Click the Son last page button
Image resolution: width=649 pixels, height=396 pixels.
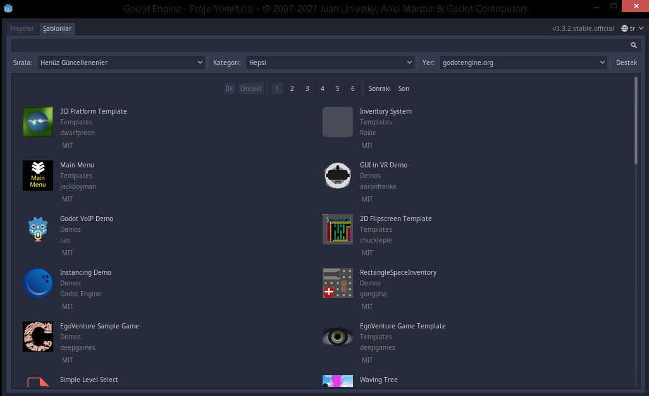(404, 88)
